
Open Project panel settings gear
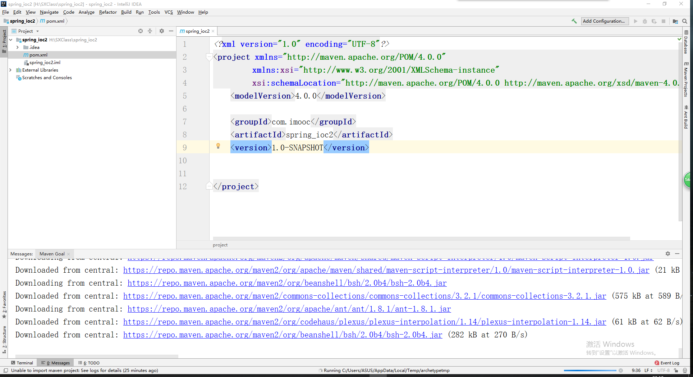pos(162,31)
